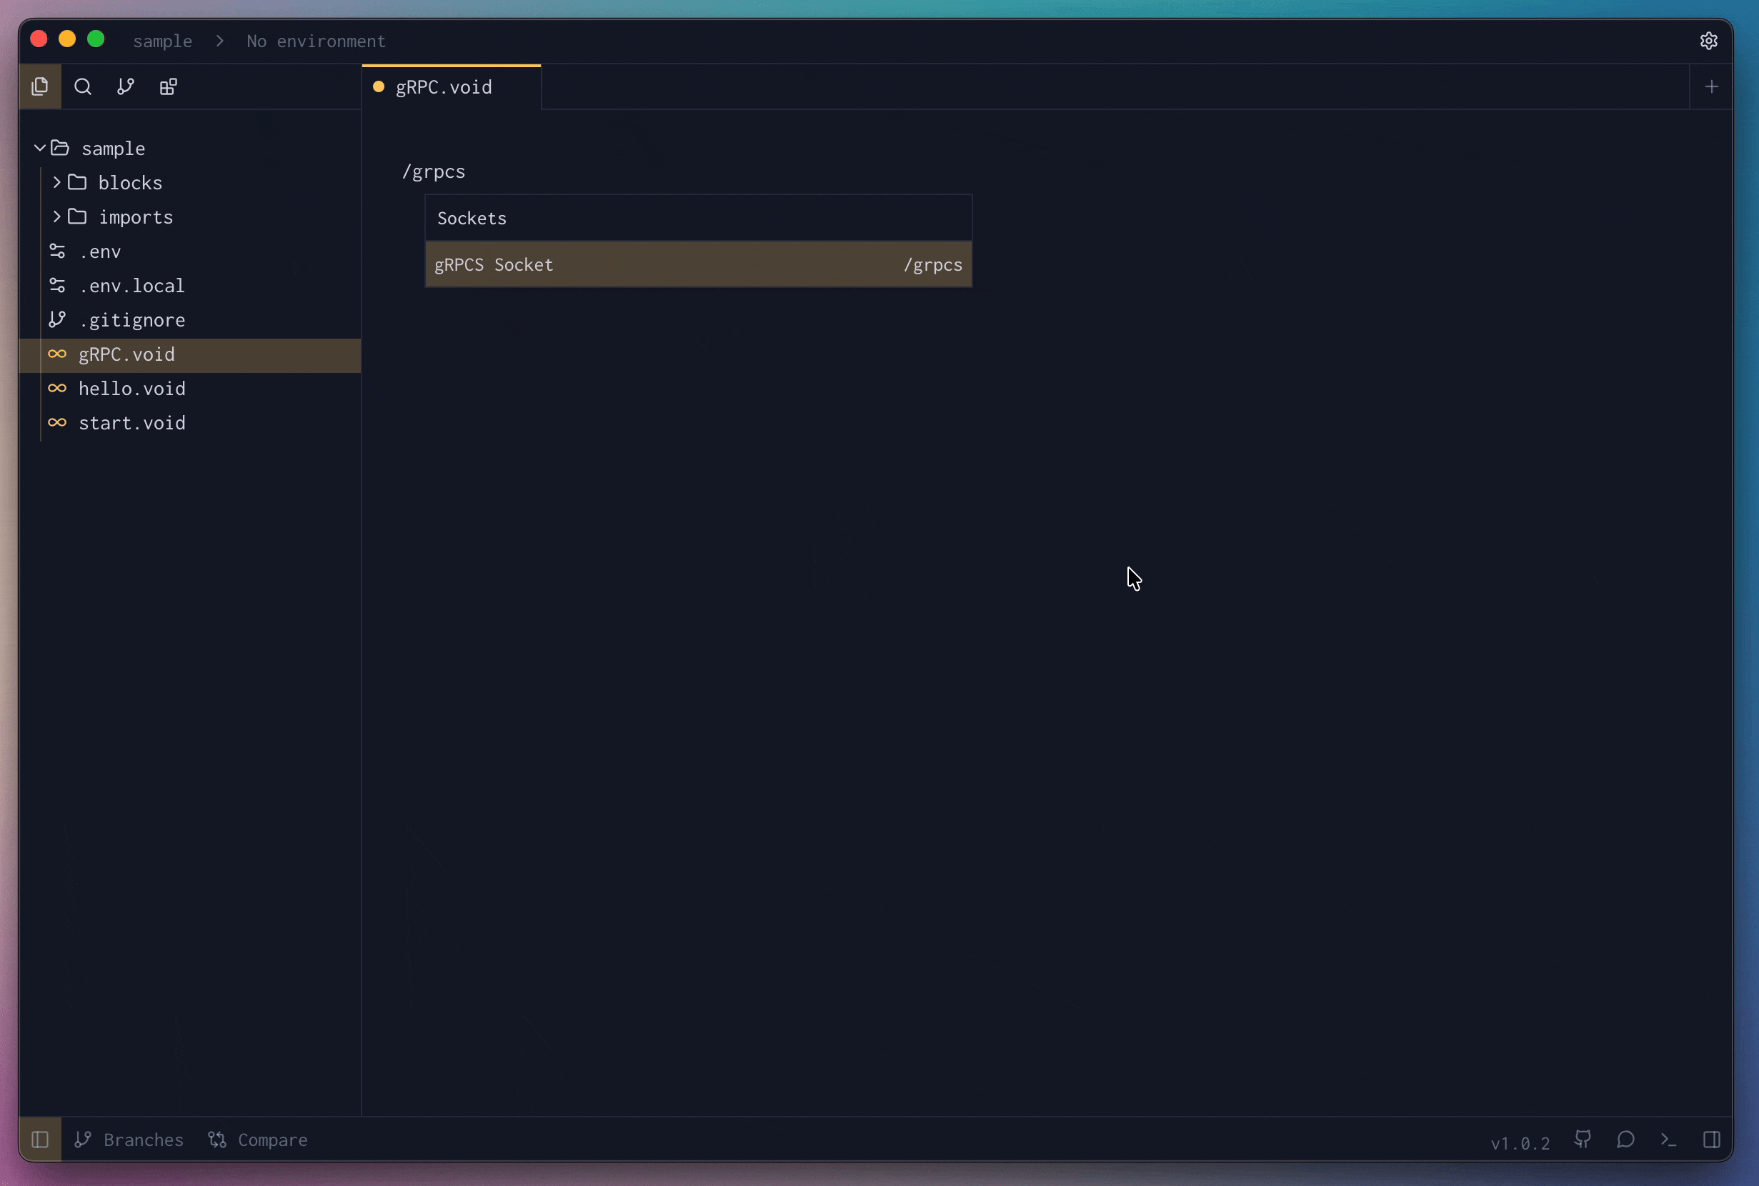Select the gRPC.void editor tab
This screenshot has height=1186, width=1759.
click(444, 88)
